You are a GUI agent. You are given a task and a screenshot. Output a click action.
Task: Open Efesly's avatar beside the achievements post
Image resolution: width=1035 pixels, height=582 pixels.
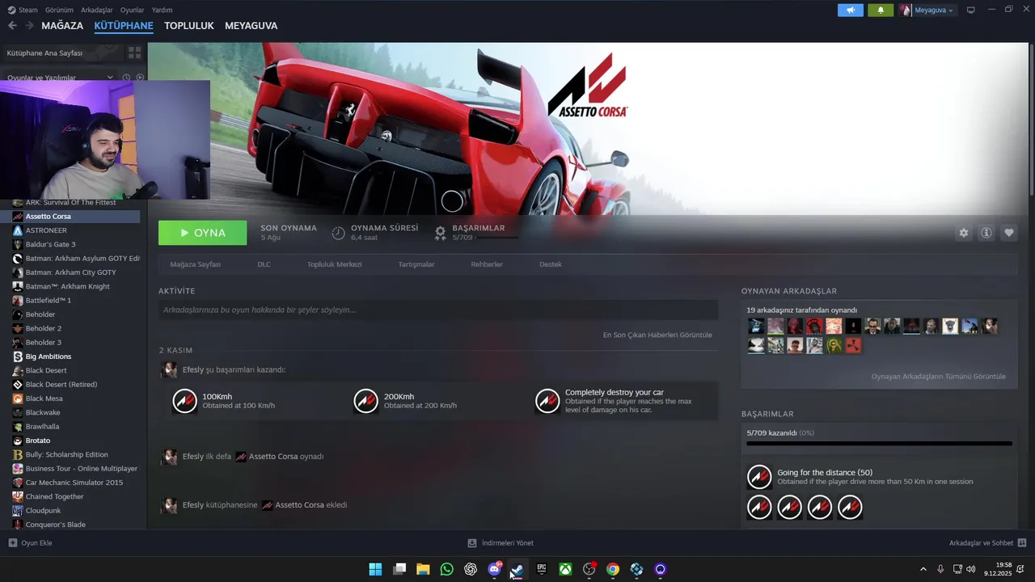click(169, 369)
